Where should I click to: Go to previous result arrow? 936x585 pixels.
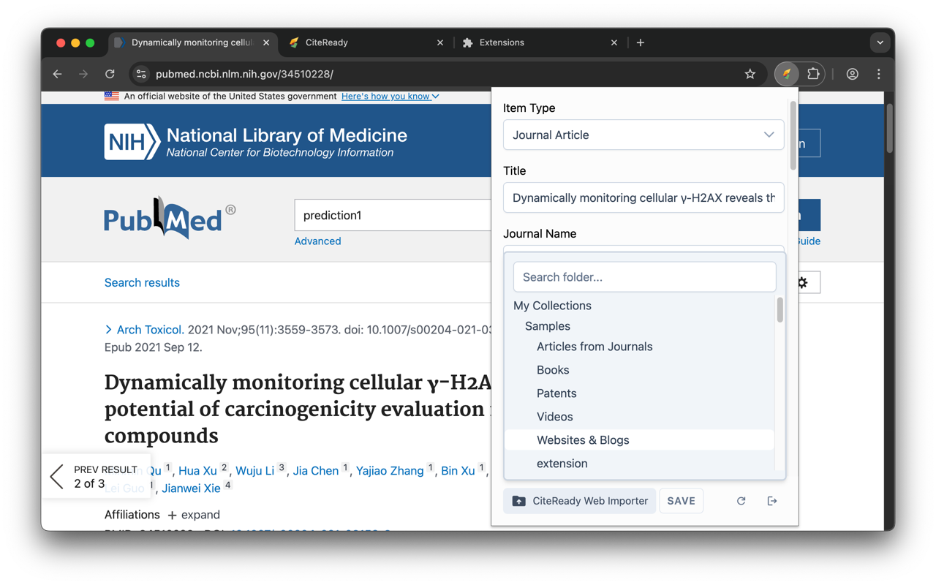57,477
